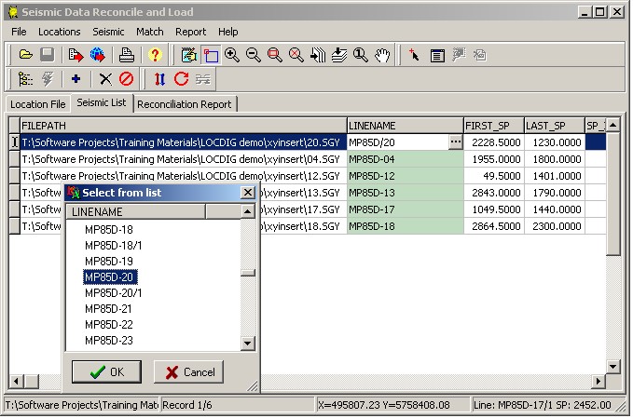The height and width of the screenshot is (418, 633).
Task: Click the LINENAME header in popup list
Action: click(x=137, y=211)
